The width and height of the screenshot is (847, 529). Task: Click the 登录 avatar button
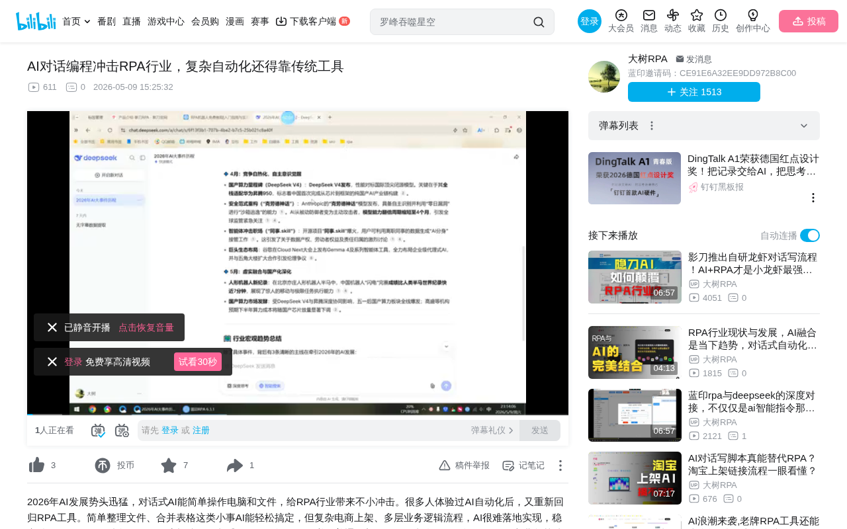[x=590, y=21]
